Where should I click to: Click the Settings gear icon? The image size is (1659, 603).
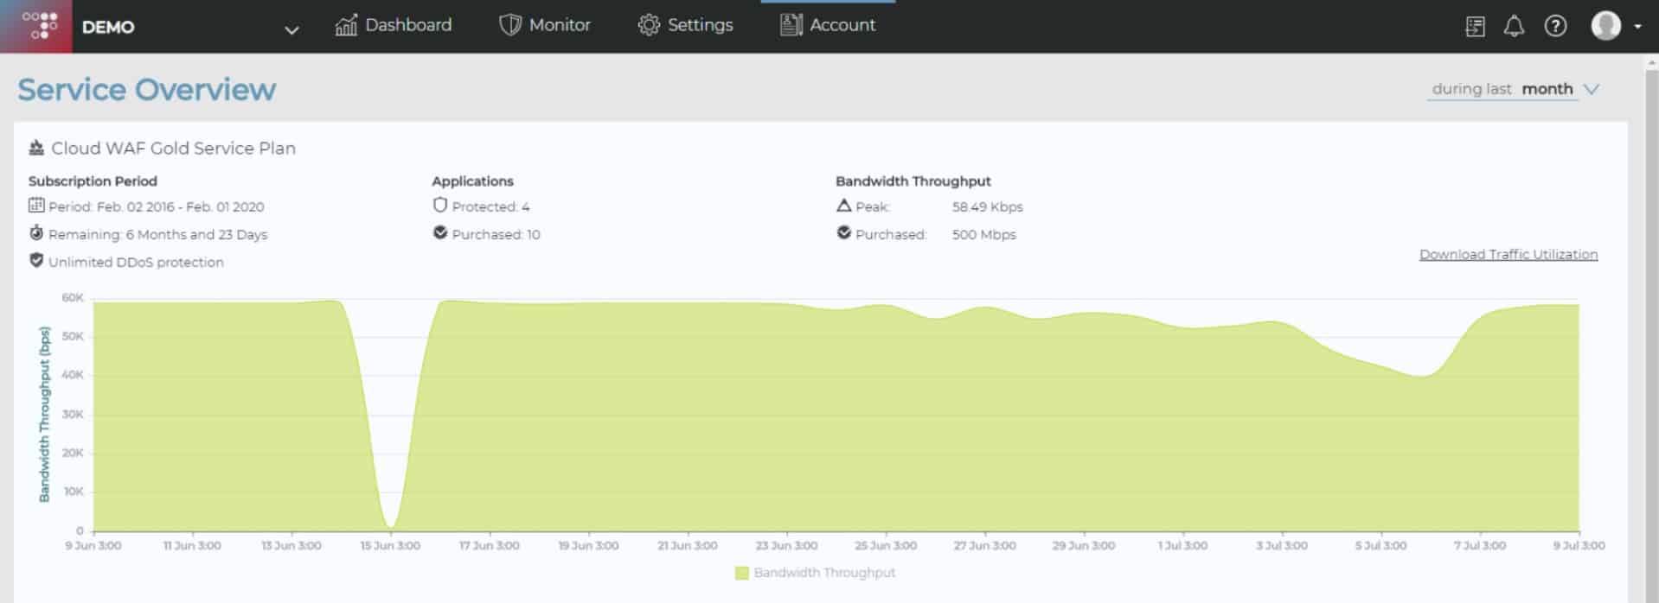[x=649, y=25]
